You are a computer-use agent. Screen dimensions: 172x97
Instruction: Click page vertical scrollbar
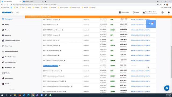click(x=171, y=62)
